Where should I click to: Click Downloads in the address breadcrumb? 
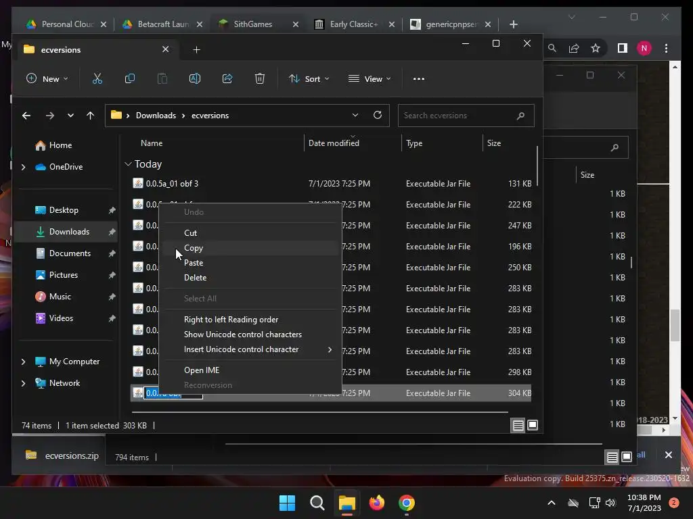(156, 115)
